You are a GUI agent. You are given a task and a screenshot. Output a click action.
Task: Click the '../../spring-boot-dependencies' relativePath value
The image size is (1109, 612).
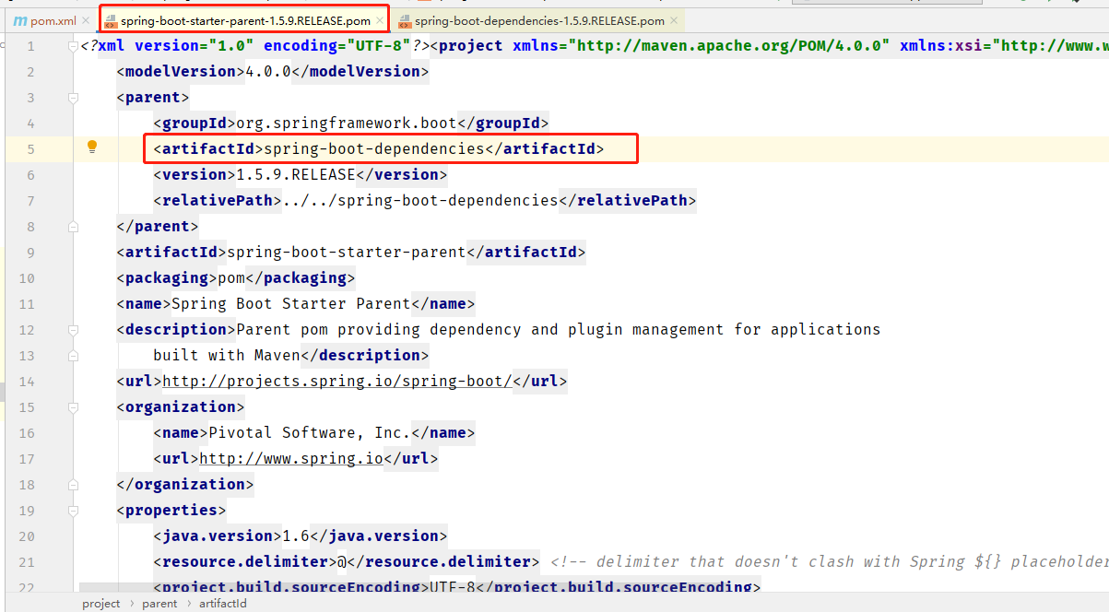419,200
